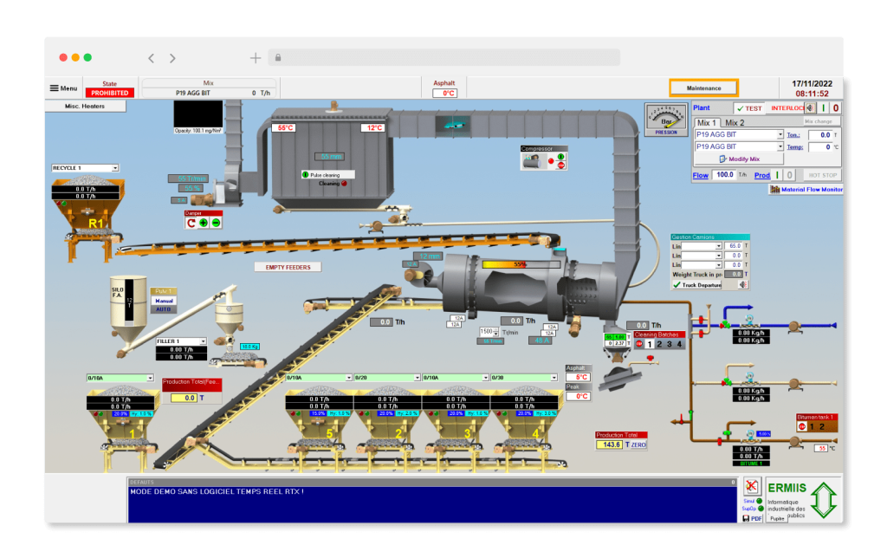Click the damper reset arrow icon
This screenshot has width=887, height=558.
pyautogui.click(x=191, y=223)
